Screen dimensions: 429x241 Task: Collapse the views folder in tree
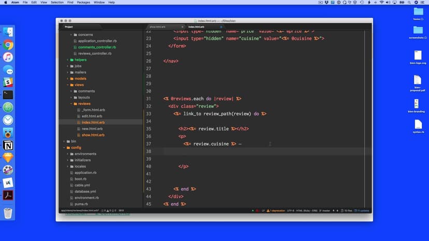(x=67, y=85)
